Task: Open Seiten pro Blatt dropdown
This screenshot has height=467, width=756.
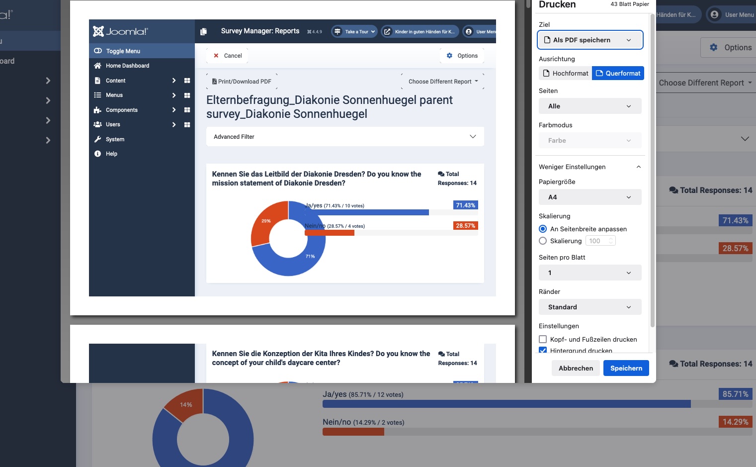Action: click(589, 273)
